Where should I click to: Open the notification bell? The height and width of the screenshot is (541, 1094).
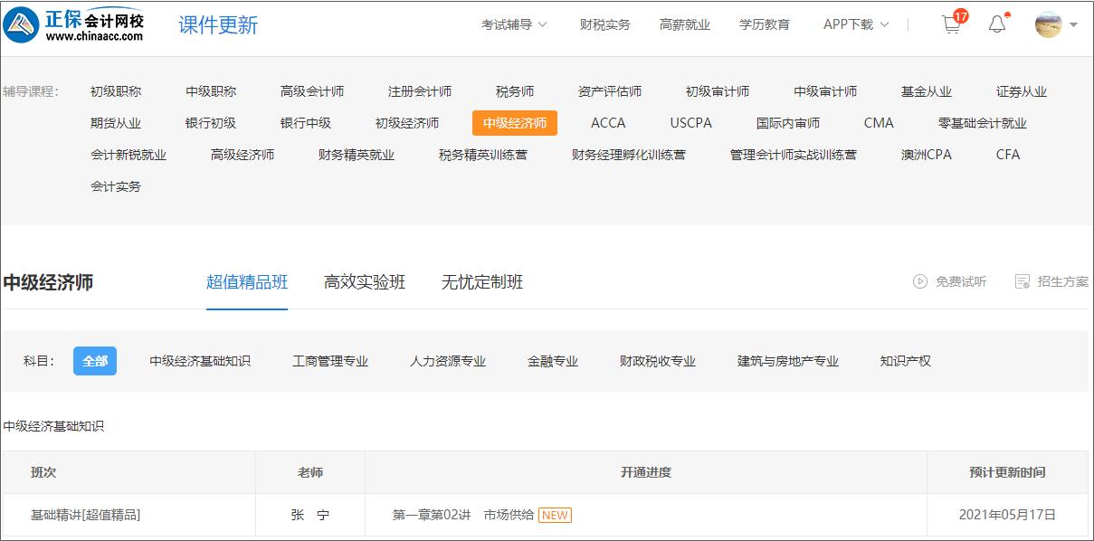tap(997, 25)
